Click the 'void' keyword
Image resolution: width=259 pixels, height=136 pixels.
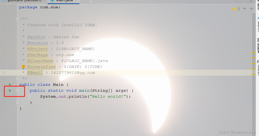pyautogui.click(x=71, y=90)
